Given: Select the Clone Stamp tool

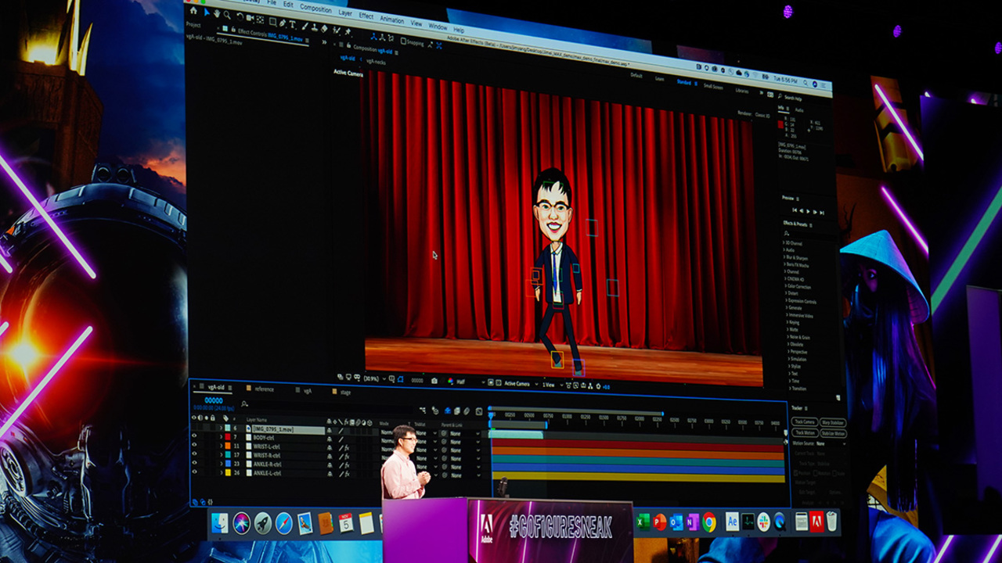Looking at the screenshot, I should (314, 27).
